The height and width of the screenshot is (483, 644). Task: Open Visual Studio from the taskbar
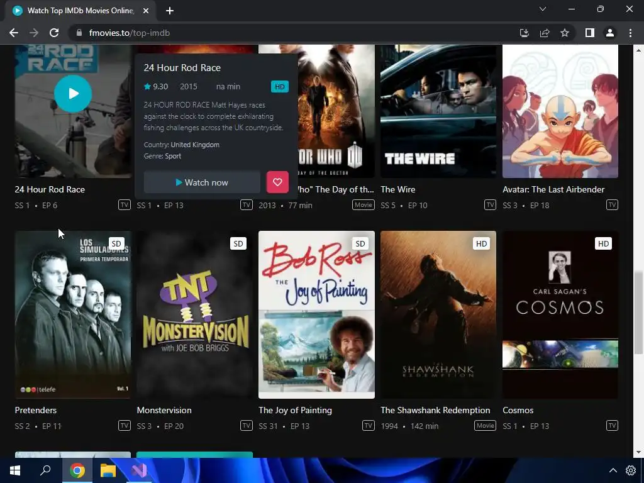[139, 470]
